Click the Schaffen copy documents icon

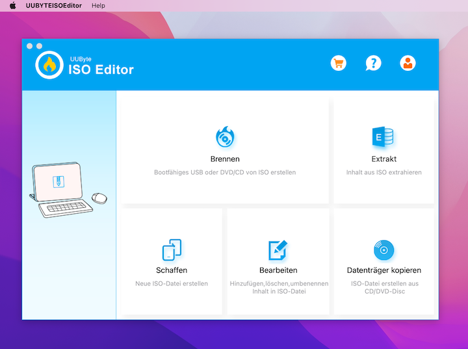172,250
